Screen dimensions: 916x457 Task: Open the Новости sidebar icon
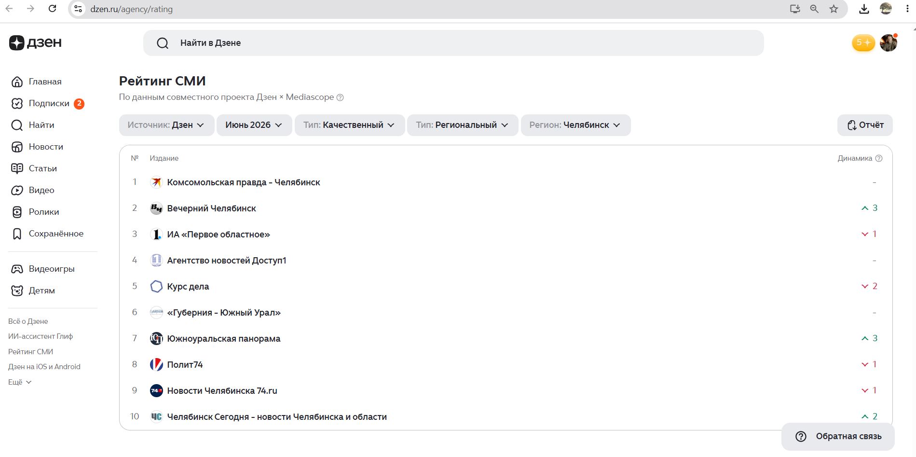[x=17, y=147]
